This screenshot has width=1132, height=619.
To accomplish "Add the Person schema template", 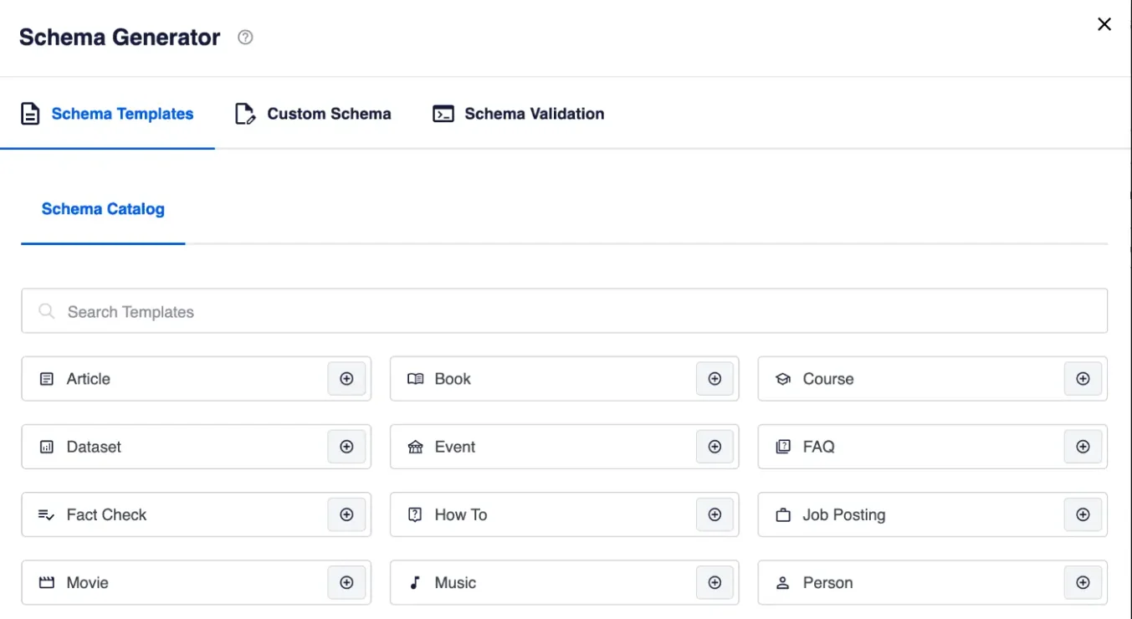I will (1083, 582).
